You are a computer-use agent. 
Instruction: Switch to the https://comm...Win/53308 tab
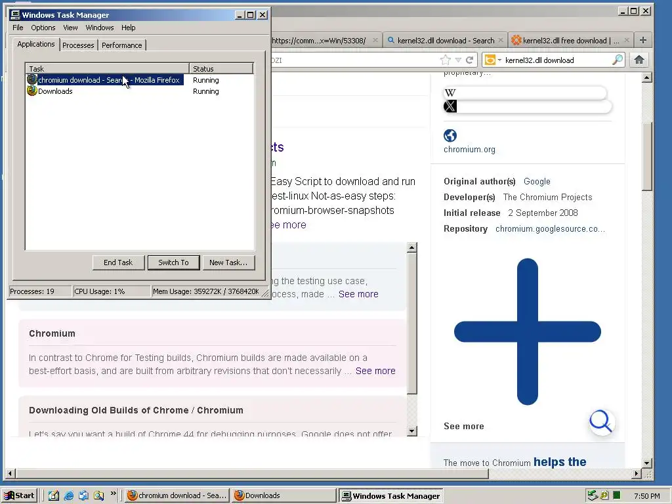click(x=319, y=40)
